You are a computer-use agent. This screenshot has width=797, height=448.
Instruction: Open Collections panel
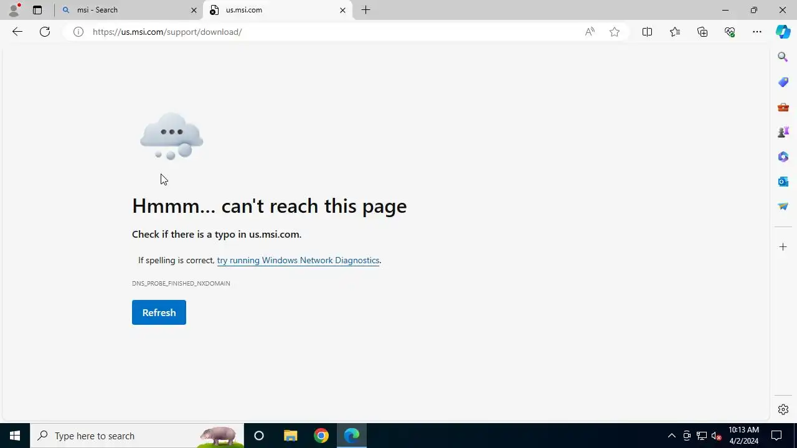pos(702,32)
